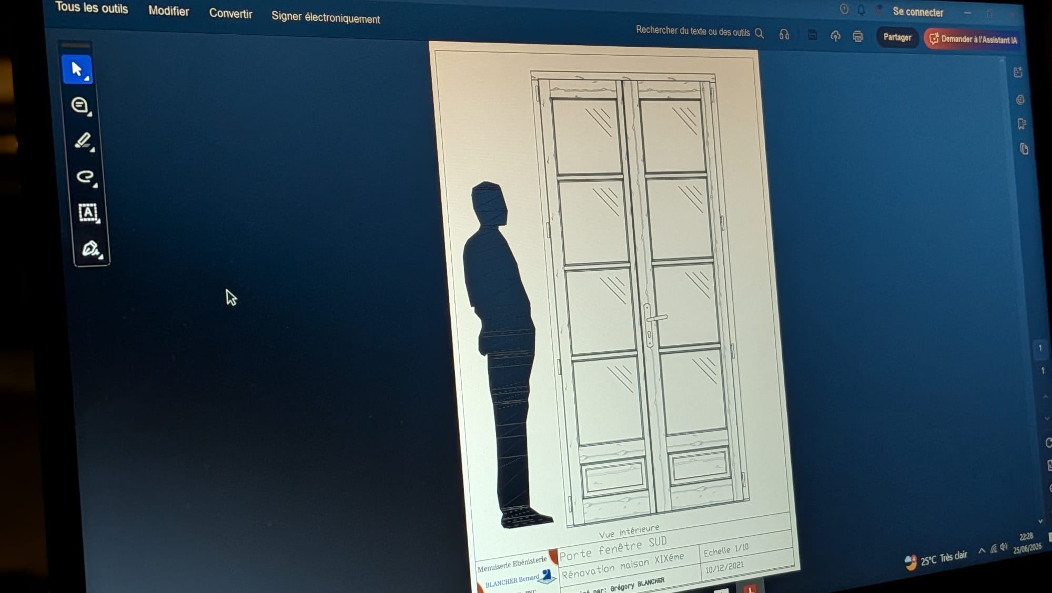The width and height of the screenshot is (1052, 593).
Task: Go to next page with the down arrow
Action: coord(1046,418)
